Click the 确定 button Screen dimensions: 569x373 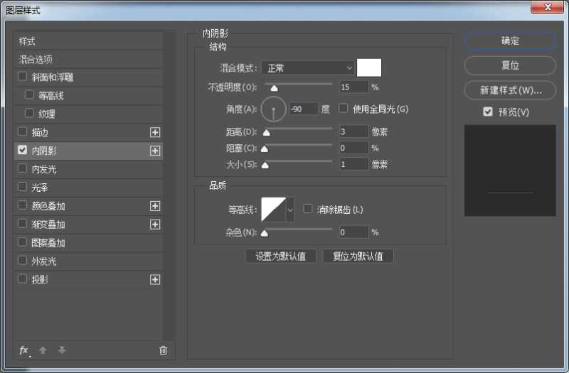(x=510, y=41)
